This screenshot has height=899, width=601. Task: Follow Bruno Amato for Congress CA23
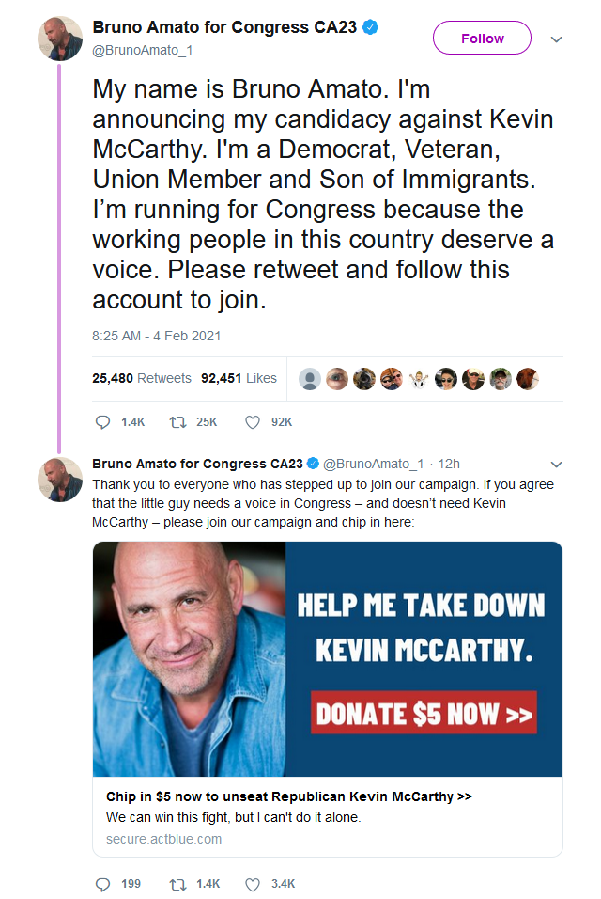click(x=482, y=39)
